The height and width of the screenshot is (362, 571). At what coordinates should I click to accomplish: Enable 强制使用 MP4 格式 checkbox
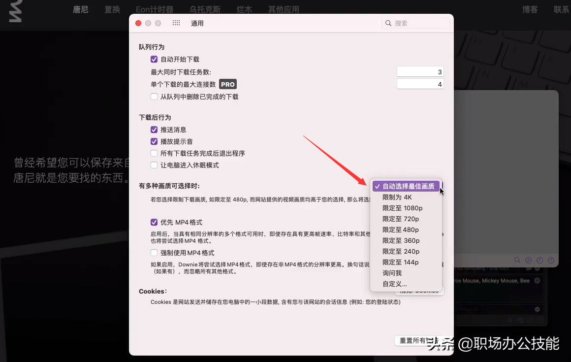tap(154, 253)
